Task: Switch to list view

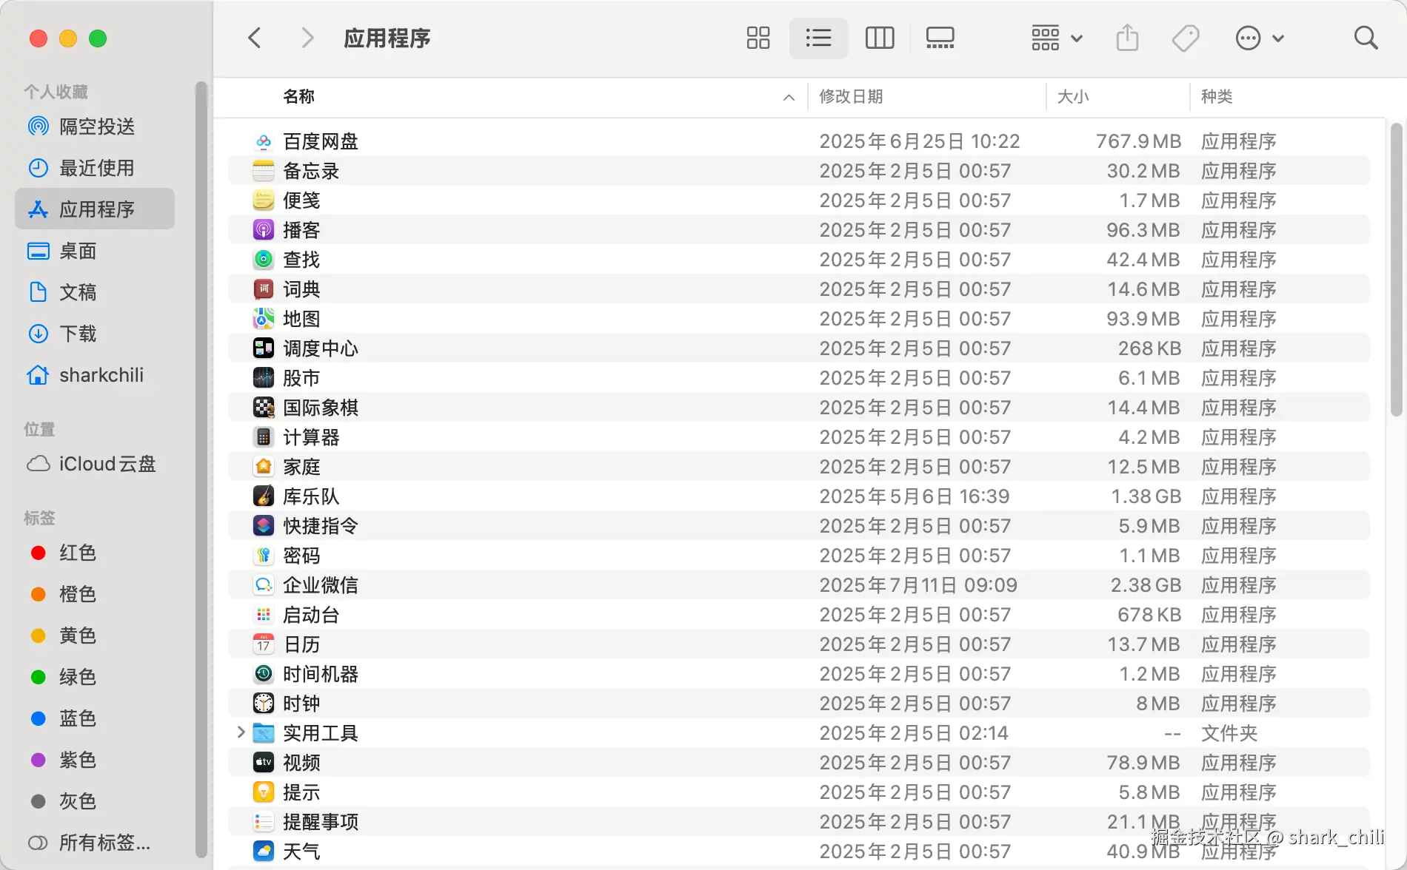Action: click(x=818, y=38)
